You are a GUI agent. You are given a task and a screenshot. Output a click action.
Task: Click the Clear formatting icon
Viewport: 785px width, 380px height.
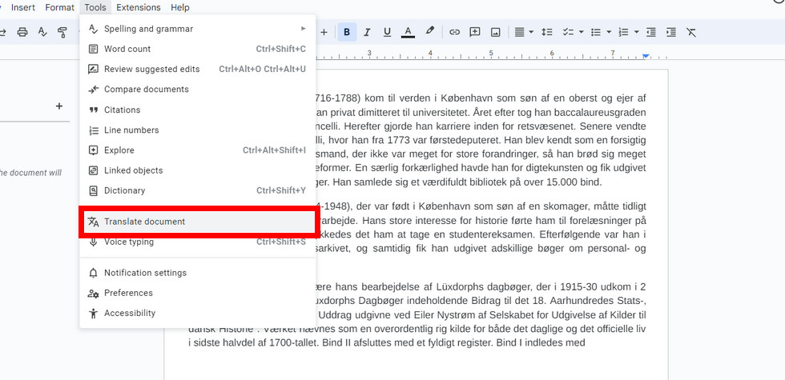pyautogui.click(x=691, y=33)
